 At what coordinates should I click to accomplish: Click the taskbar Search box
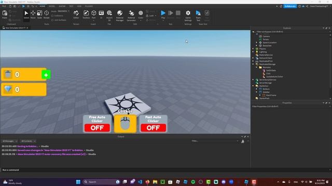coord(102,182)
